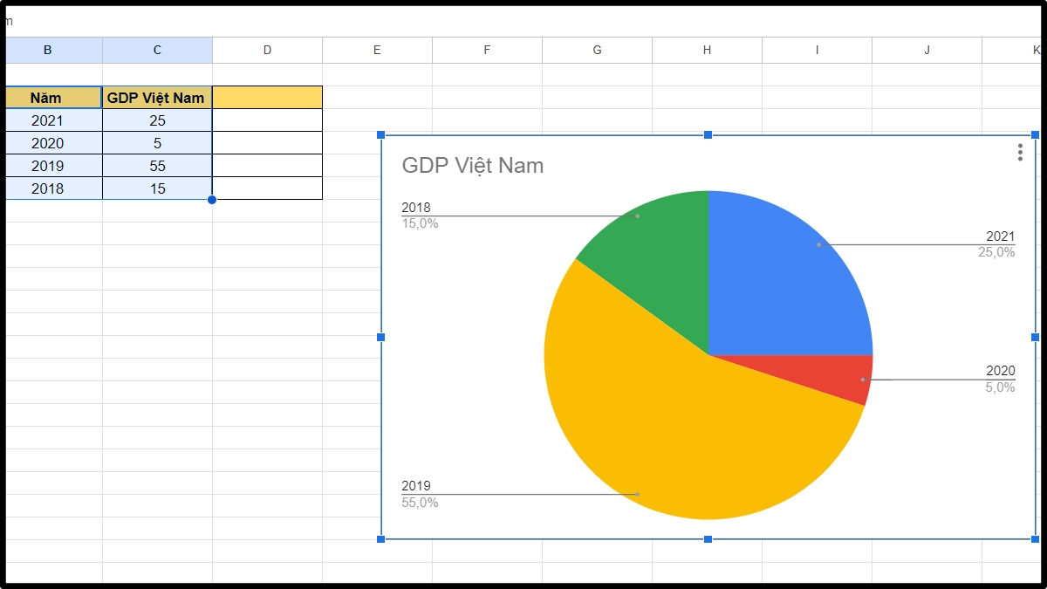Click the selection fill handle dot below cell 15

tap(212, 200)
